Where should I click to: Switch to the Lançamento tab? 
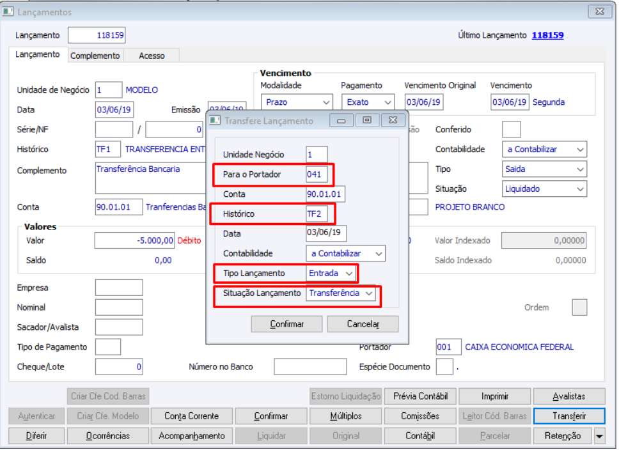pos(38,54)
